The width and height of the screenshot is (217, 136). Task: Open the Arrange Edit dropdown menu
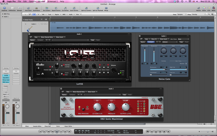point(44,14)
